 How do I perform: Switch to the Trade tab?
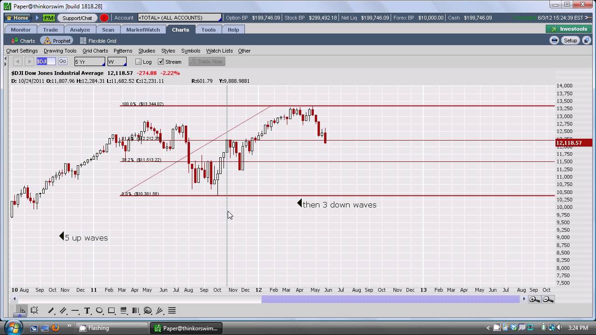50,29
